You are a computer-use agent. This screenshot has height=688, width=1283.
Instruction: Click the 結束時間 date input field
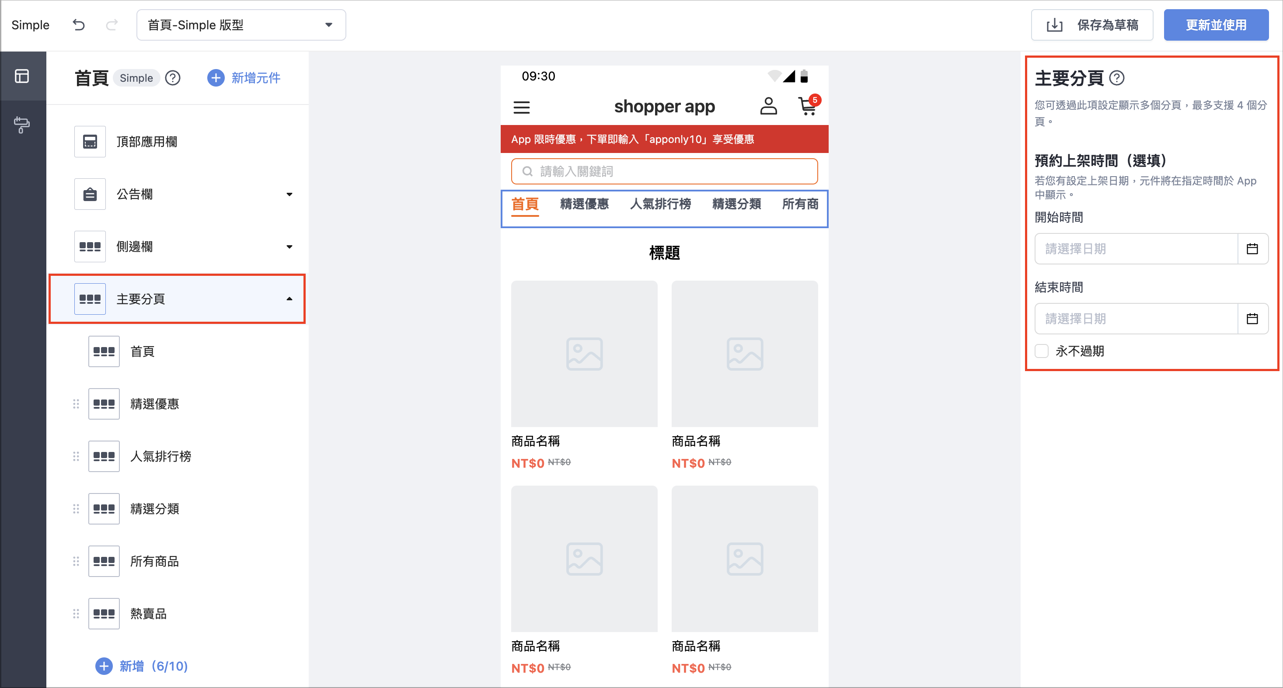click(x=1136, y=319)
